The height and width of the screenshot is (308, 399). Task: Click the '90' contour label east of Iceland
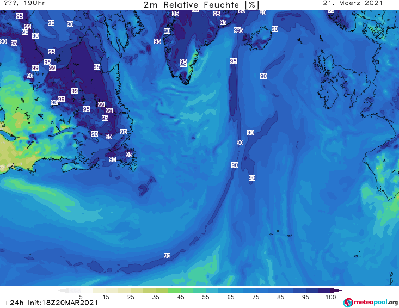click(x=274, y=29)
